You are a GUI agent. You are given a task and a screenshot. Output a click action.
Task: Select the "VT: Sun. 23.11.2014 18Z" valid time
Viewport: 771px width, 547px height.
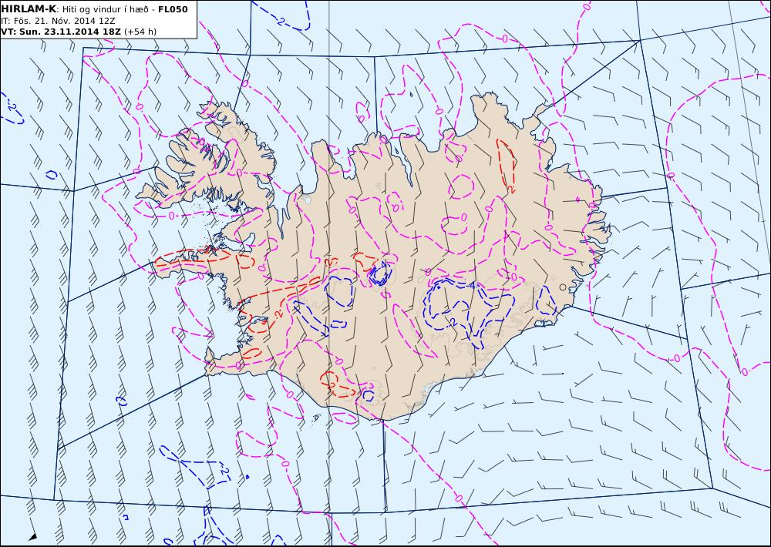[x=61, y=32]
